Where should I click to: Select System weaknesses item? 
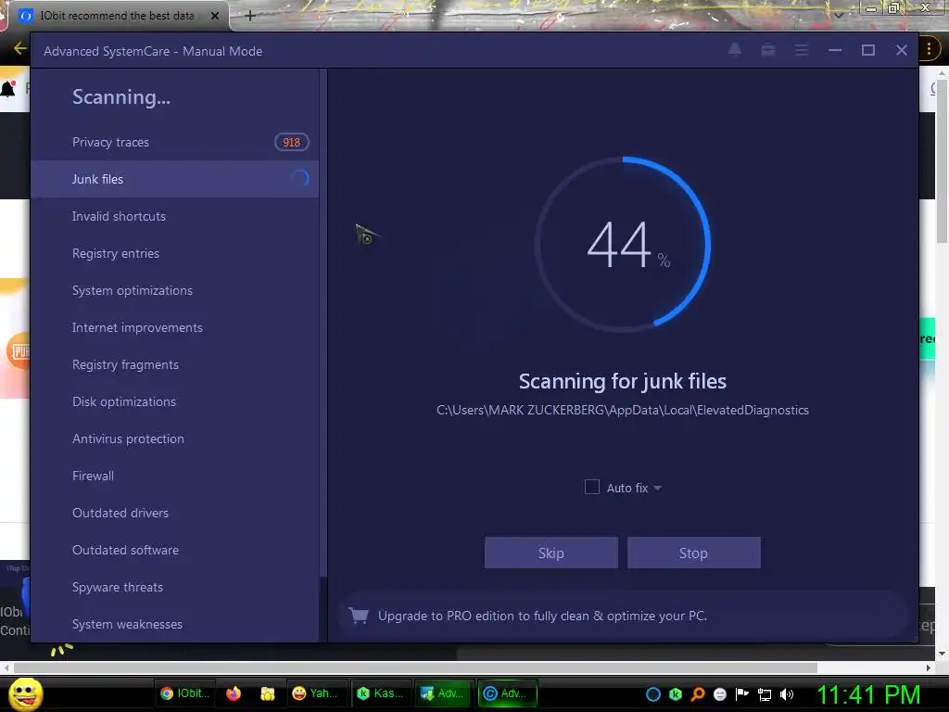tap(174, 624)
